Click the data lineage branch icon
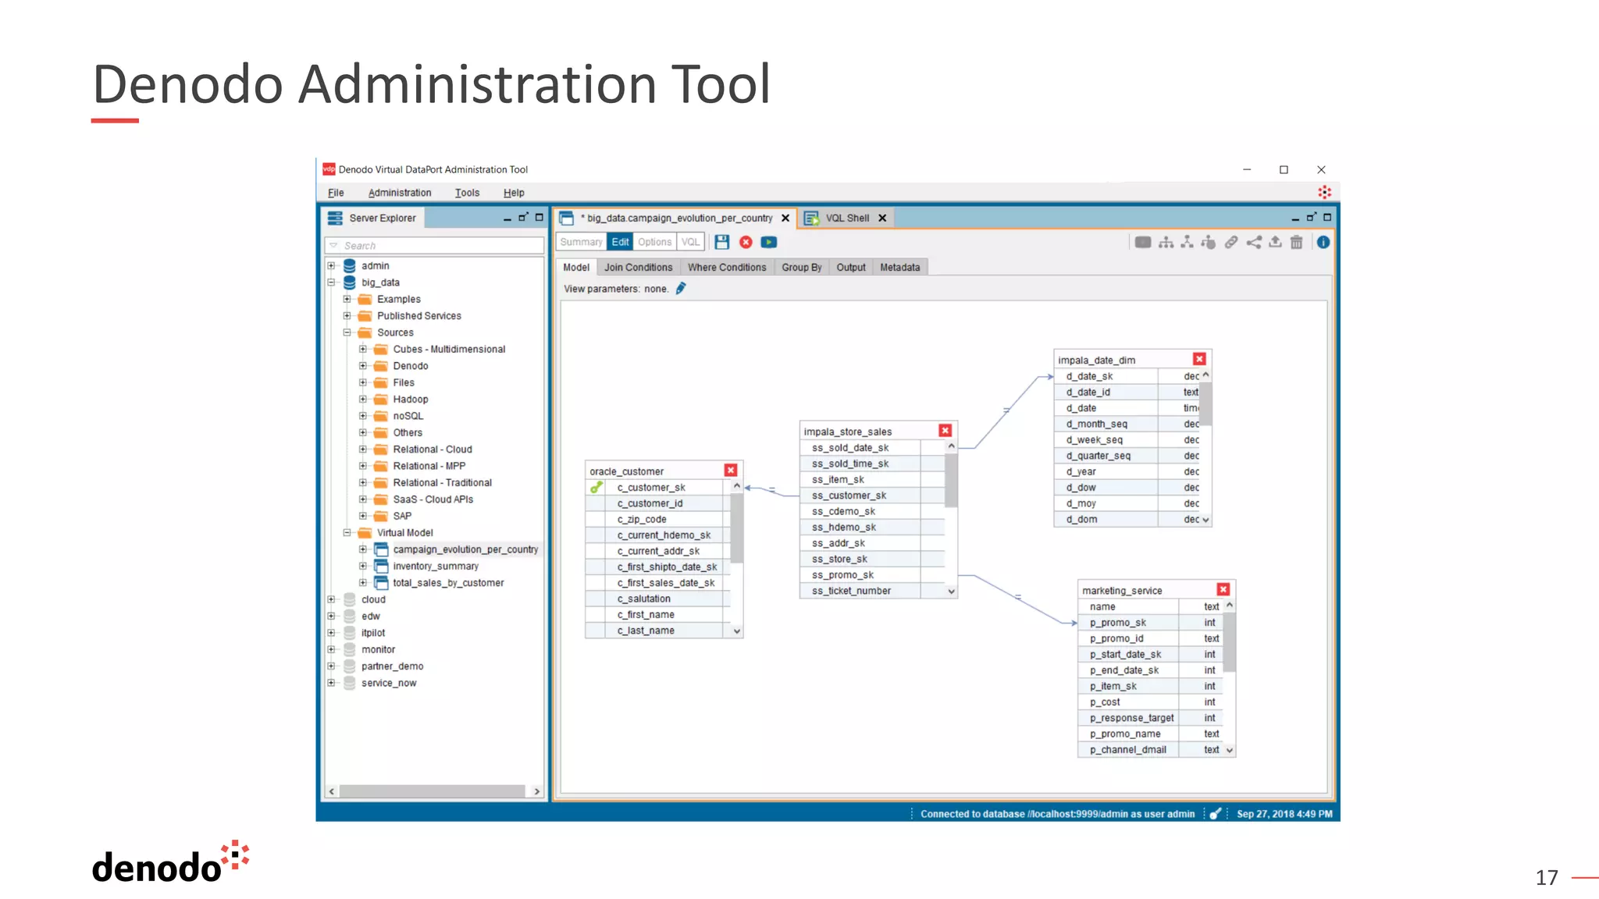 [1187, 242]
